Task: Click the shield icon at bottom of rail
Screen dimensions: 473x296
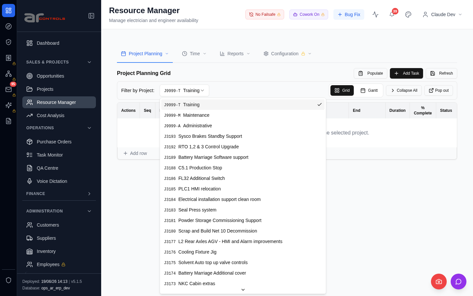Action: [x=9, y=280]
